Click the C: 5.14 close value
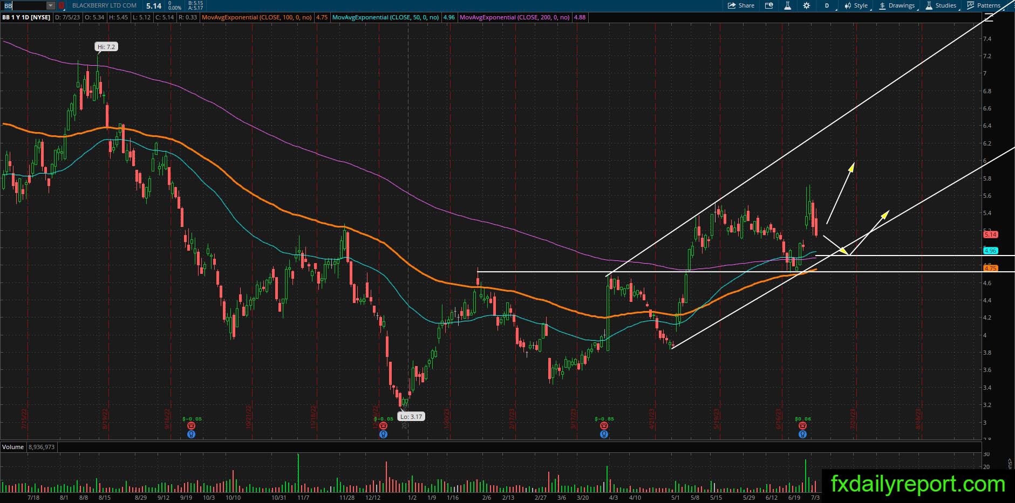 (x=165, y=17)
